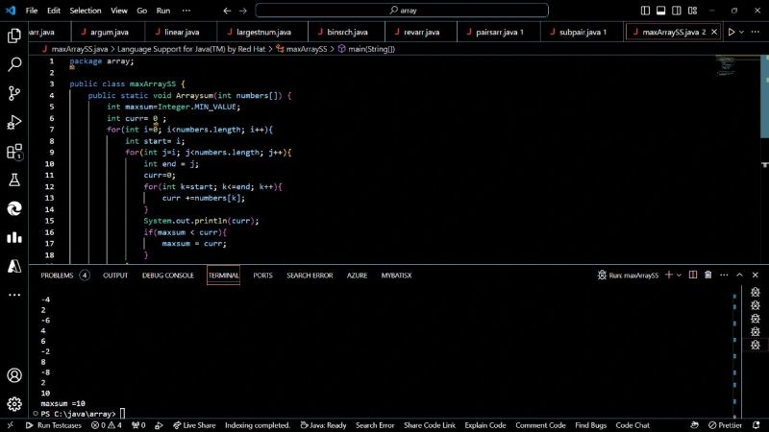
Task: Open the Testing flask view
Action: (14, 180)
